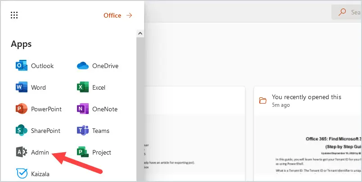Click the '5m ago' timestamp
Screen dimensions: 362x182
pos(281,105)
